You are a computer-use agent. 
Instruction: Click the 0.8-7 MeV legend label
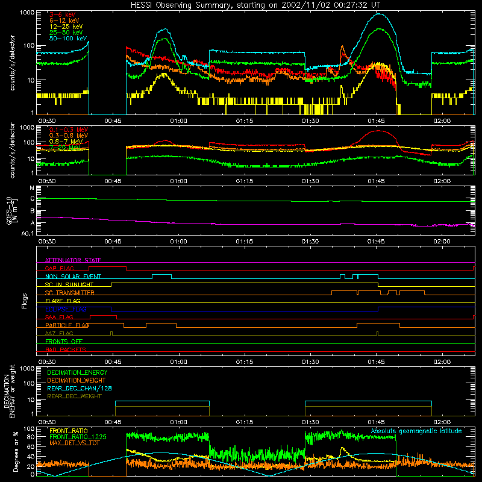point(66,142)
